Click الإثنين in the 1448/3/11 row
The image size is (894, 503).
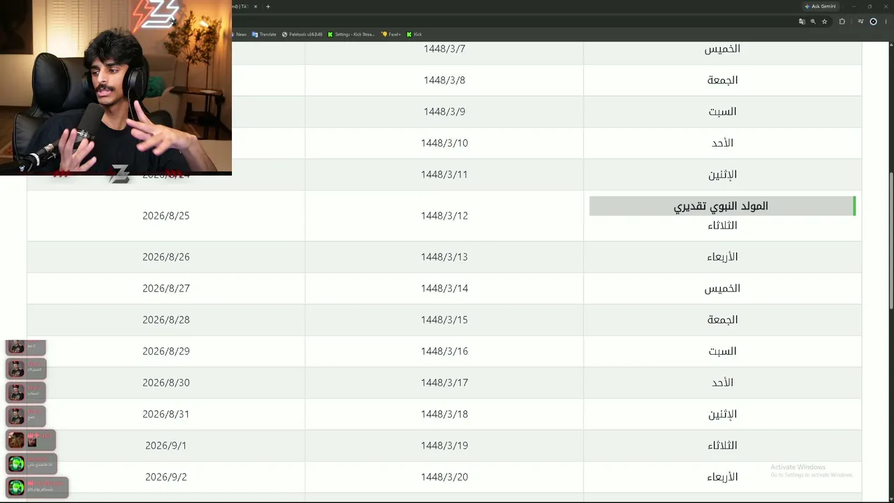point(722,175)
